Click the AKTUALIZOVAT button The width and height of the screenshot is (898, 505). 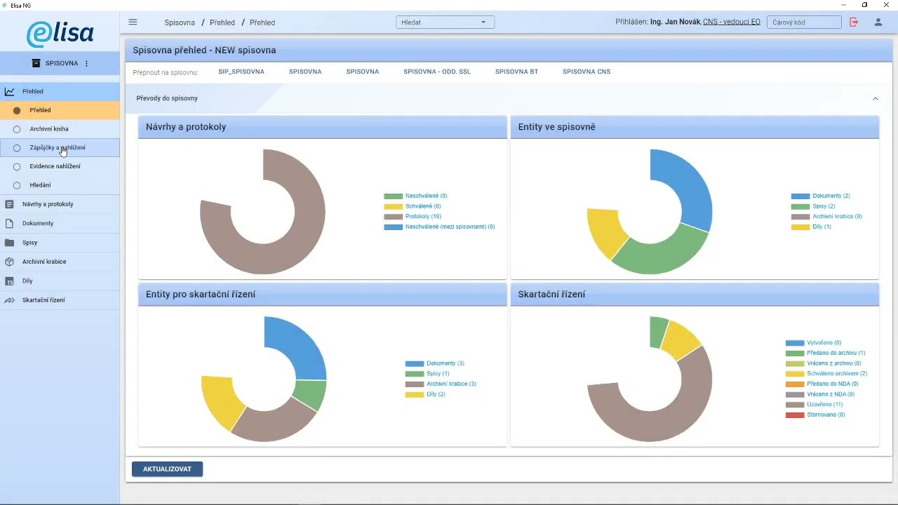(x=167, y=469)
